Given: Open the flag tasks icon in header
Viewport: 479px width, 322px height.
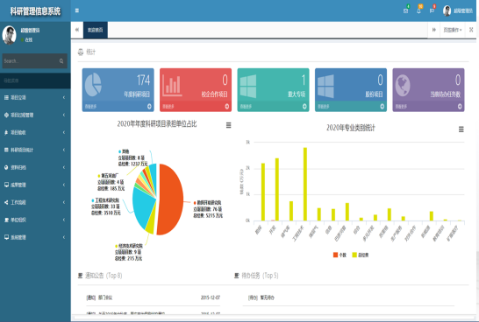Looking at the screenshot, I should [x=432, y=11].
